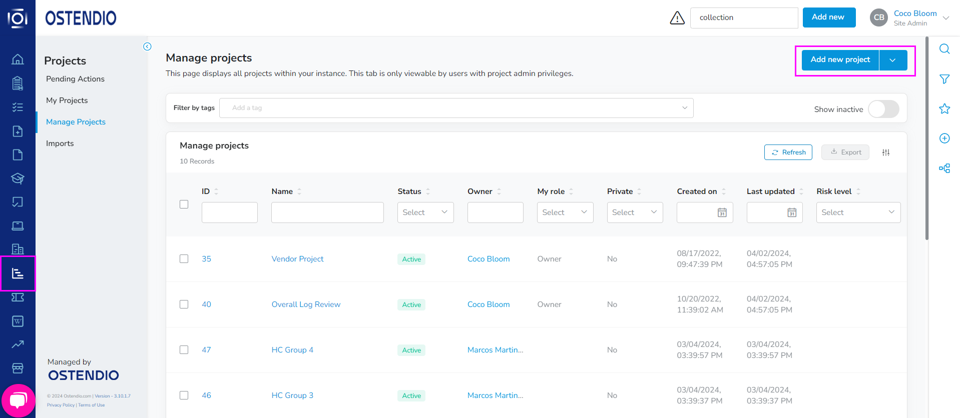
Task: Open the checklist icon in sidebar
Action: (x=18, y=107)
